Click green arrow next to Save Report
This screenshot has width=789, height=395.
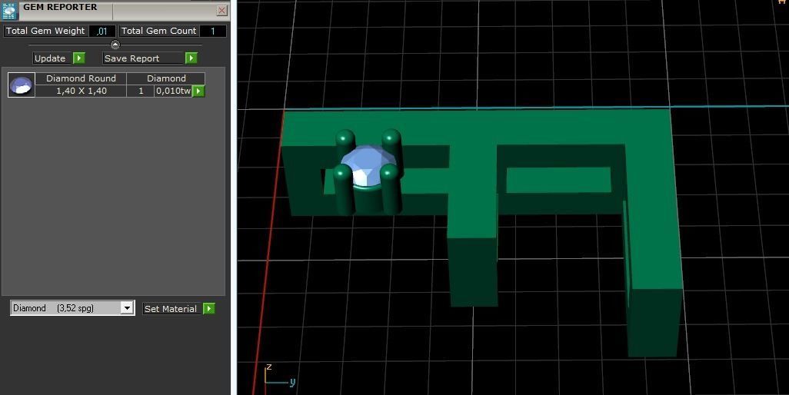click(x=191, y=58)
